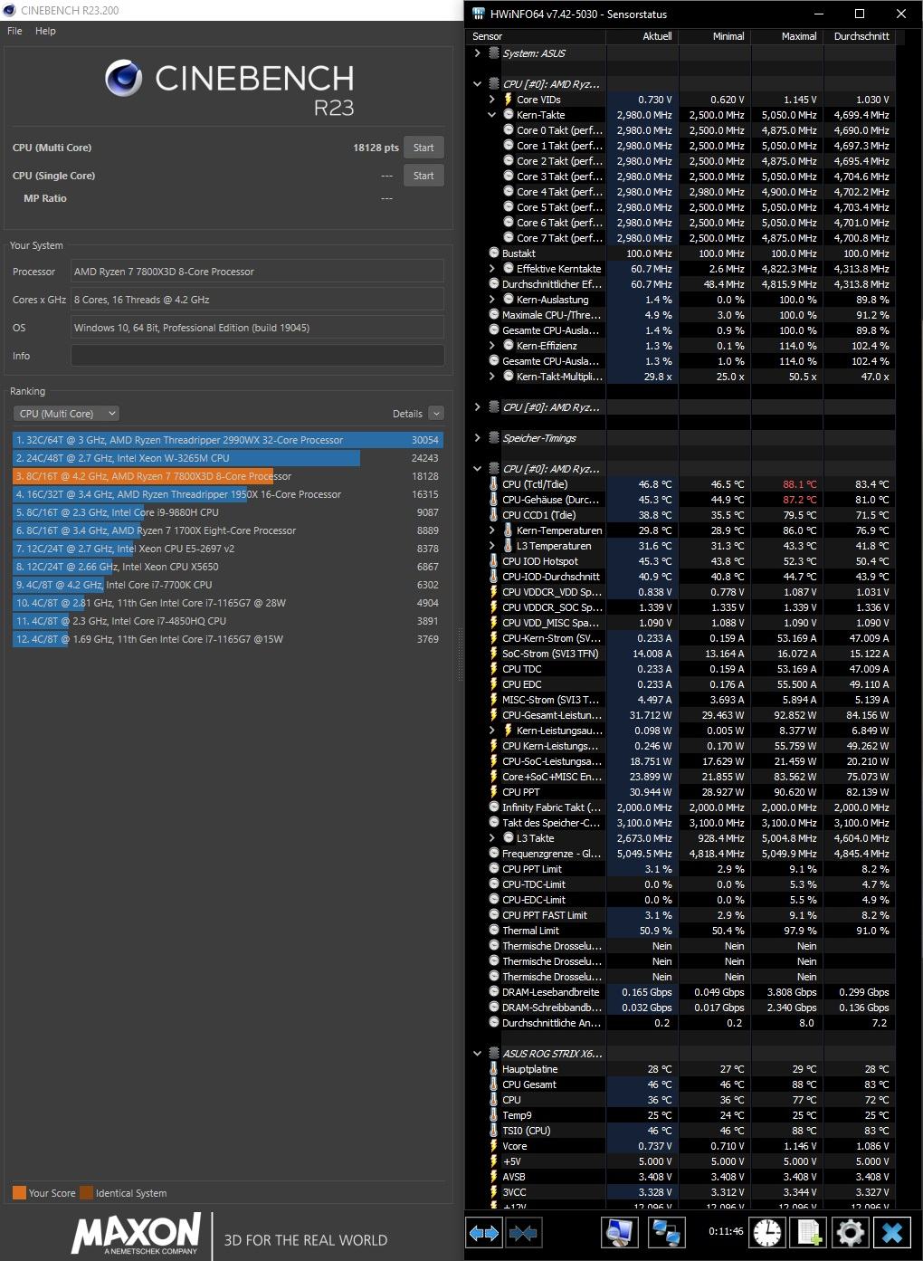Open the File menu in Cinebench

[x=14, y=31]
